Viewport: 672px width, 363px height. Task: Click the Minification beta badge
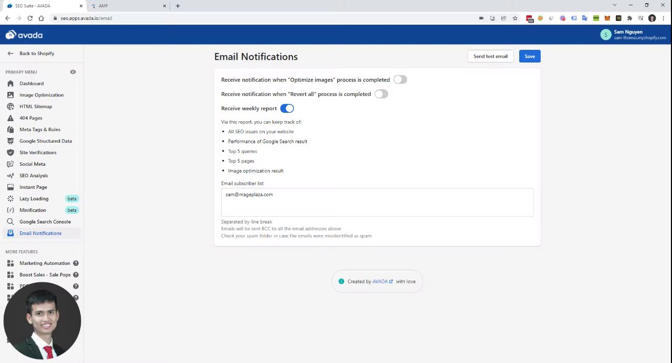tap(72, 210)
